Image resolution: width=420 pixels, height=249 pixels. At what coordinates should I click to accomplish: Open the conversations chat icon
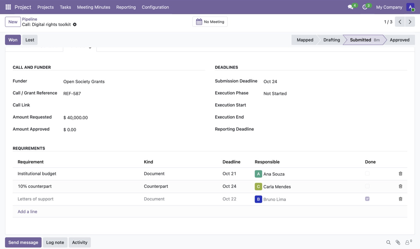350,7
